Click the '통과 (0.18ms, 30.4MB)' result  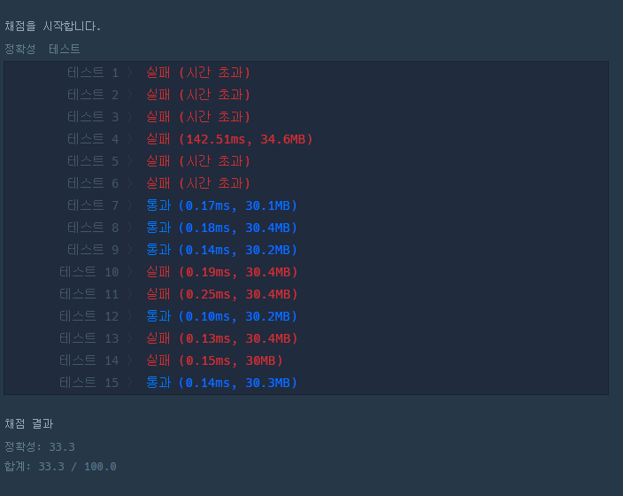(222, 228)
